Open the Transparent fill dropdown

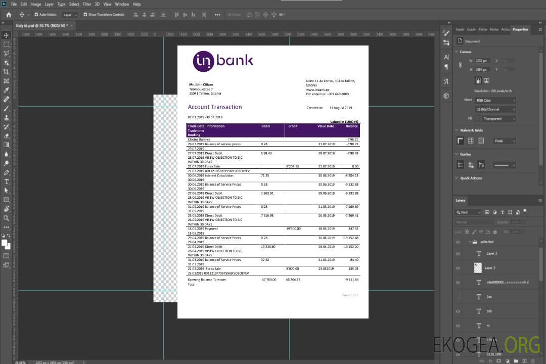pos(499,119)
